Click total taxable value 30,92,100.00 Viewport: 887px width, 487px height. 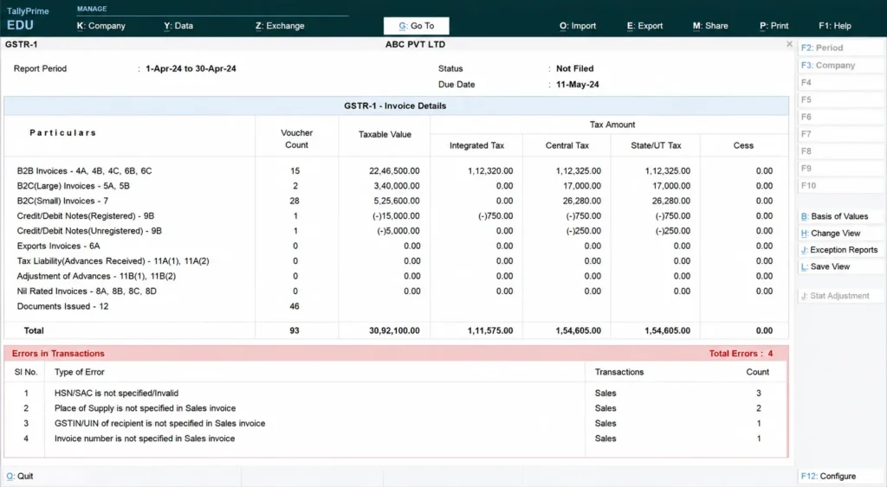point(394,330)
